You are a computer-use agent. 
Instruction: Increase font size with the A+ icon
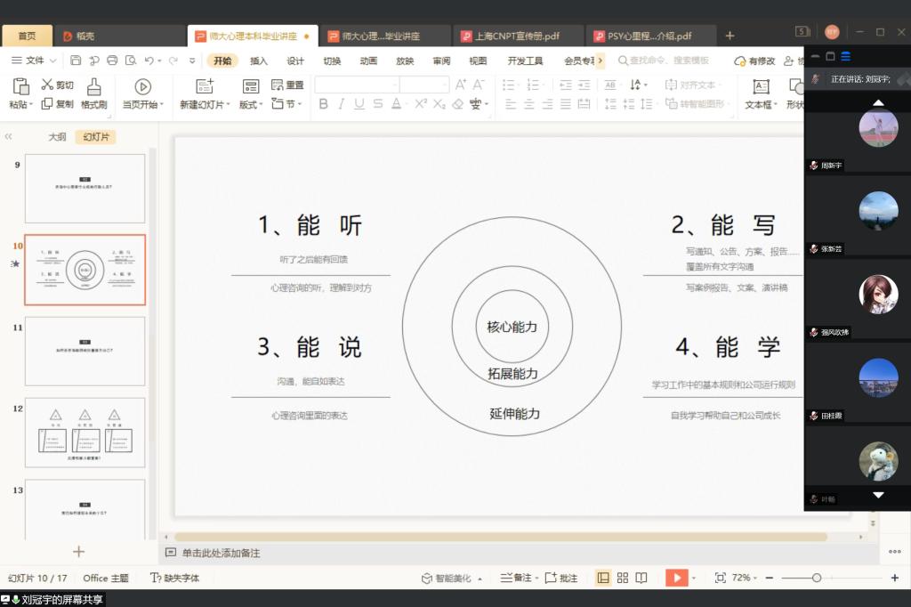point(461,85)
